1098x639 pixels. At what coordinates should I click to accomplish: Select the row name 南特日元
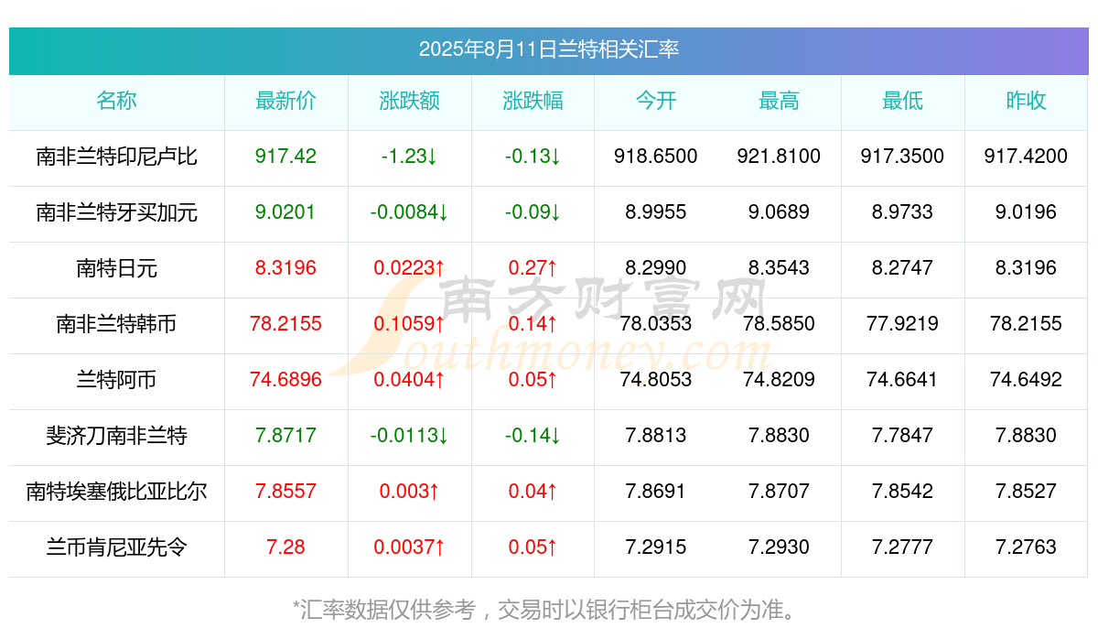coord(116,268)
